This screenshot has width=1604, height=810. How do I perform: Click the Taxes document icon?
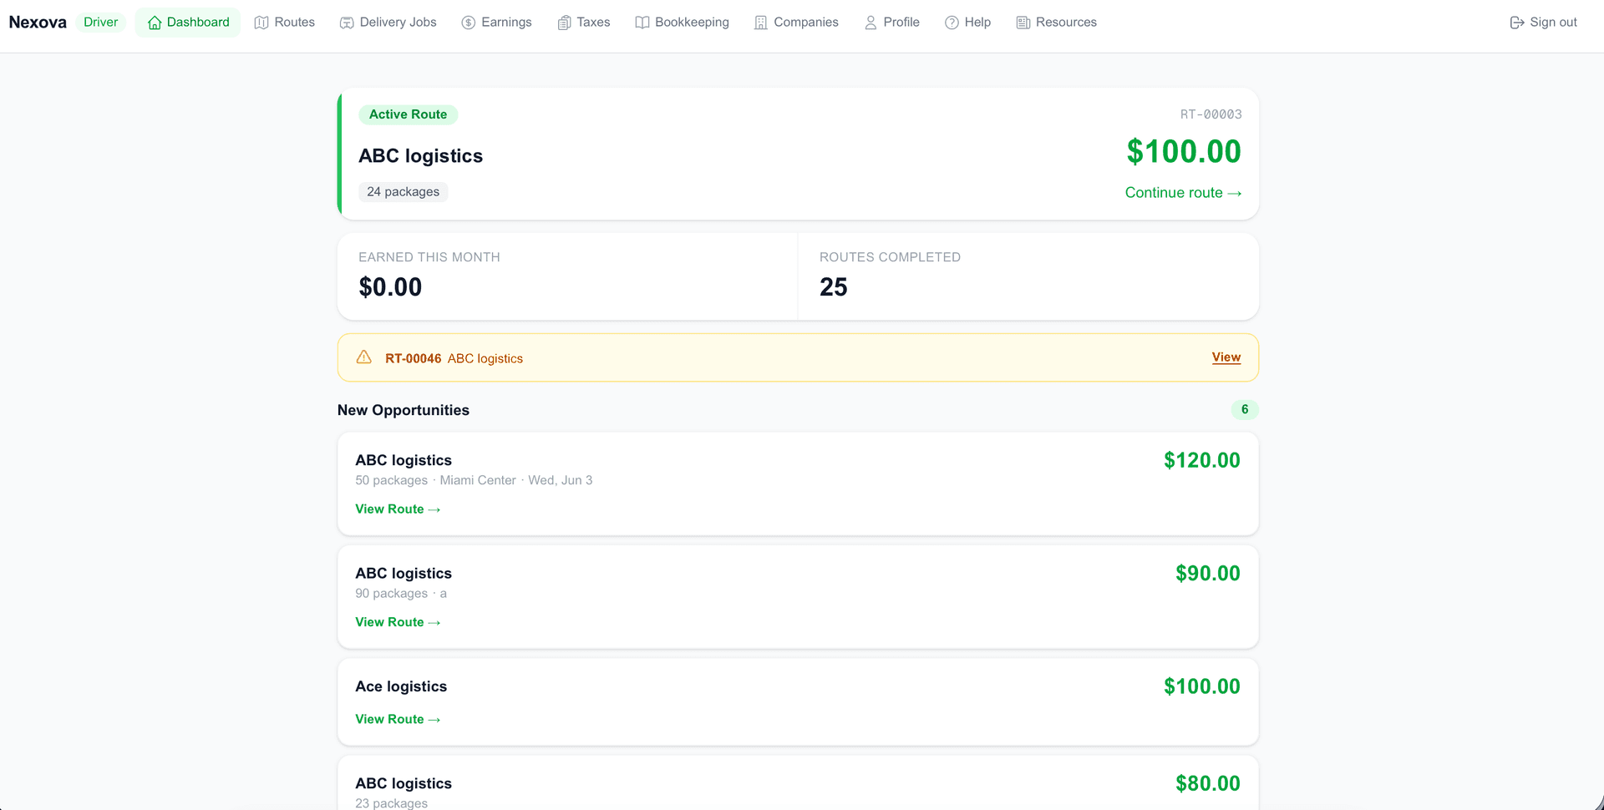pos(564,23)
